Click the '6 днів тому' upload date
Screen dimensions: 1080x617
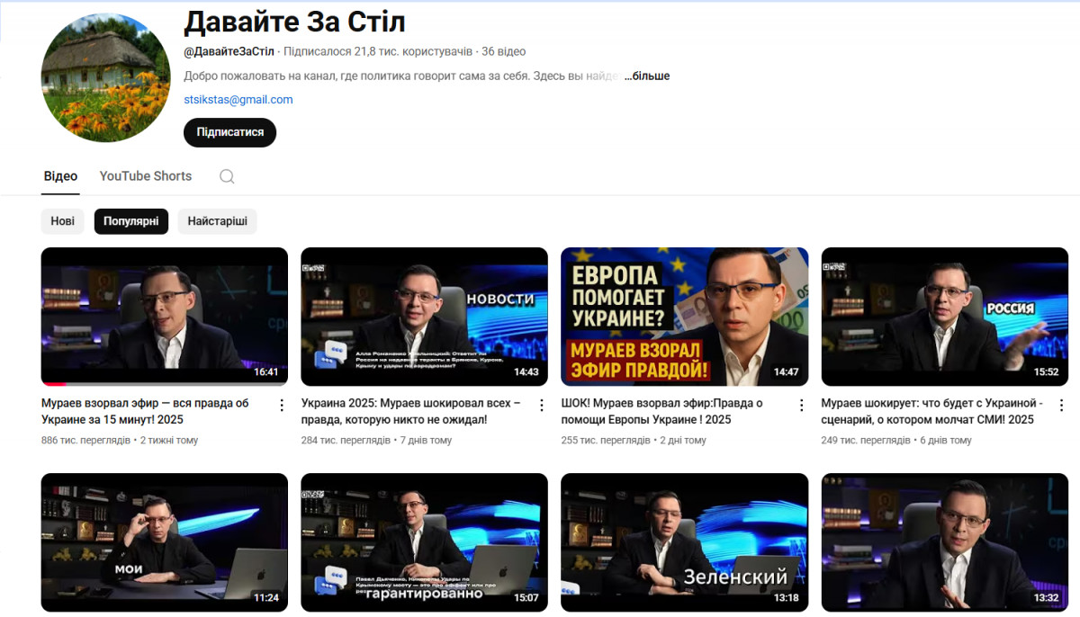[946, 441]
